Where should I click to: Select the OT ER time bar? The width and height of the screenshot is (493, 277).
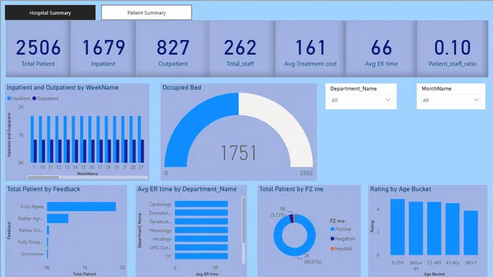201,256
